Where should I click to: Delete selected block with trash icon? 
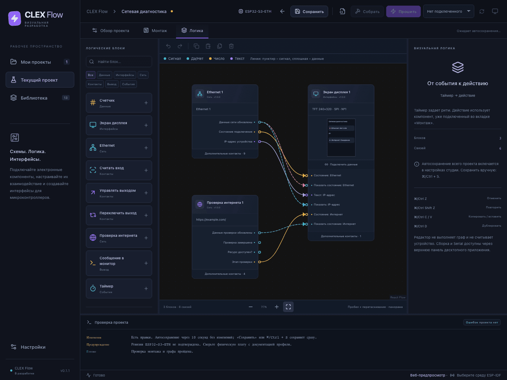coord(231,46)
